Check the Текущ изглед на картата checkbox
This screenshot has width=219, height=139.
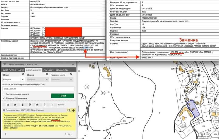click(x=4, y=94)
